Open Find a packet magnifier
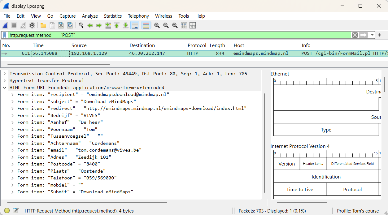This screenshot has height=215, width=388. (x=81, y=25)
